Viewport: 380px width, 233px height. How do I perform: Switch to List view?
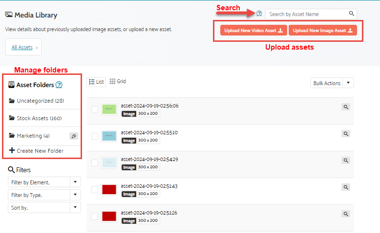point(96,82)
